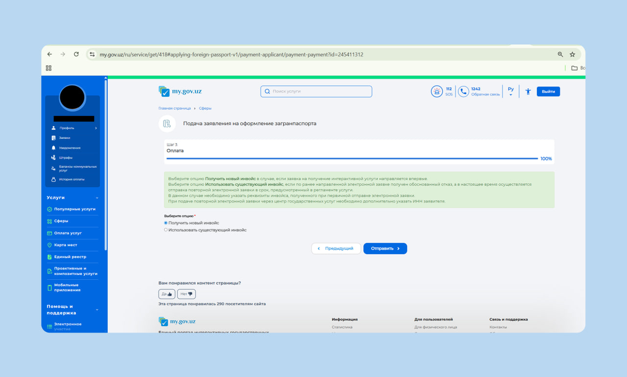Click the 'Отправить' submit button
The image size is (627, 377).
385,248
